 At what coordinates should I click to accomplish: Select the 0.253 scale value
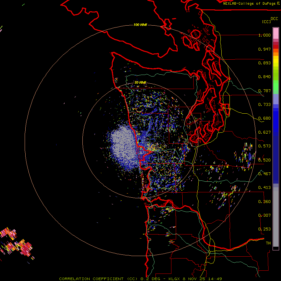pyautogui.click(x=264, y=229)
